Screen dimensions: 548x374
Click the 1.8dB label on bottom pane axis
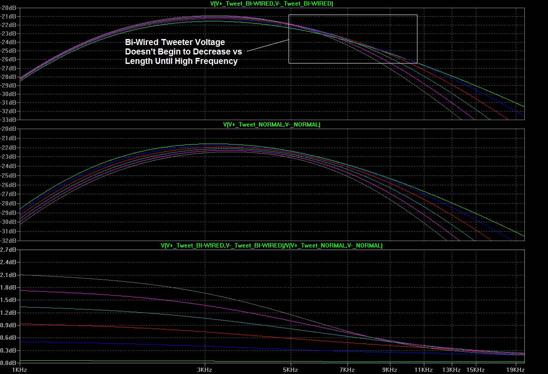coord(8,287)
